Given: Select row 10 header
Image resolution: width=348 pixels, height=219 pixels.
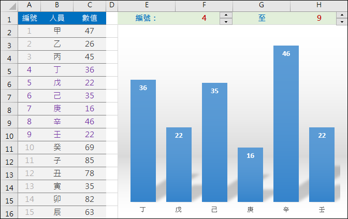Looking at the screenshot, I should [9, 135].
